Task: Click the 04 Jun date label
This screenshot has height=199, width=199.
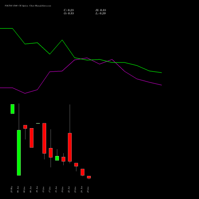Action: click(x=18, y=189)
